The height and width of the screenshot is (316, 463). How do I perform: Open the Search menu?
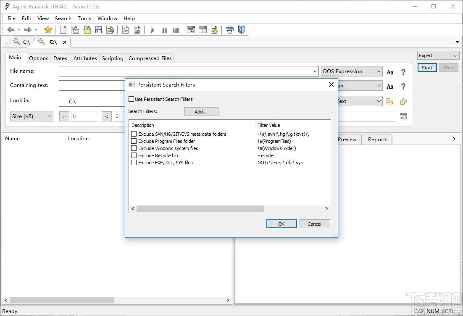point(63,18)
